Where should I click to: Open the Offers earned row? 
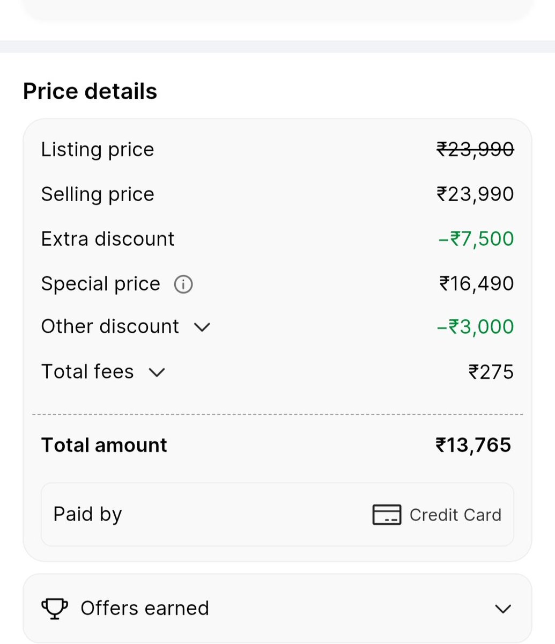tap(277, 608)
